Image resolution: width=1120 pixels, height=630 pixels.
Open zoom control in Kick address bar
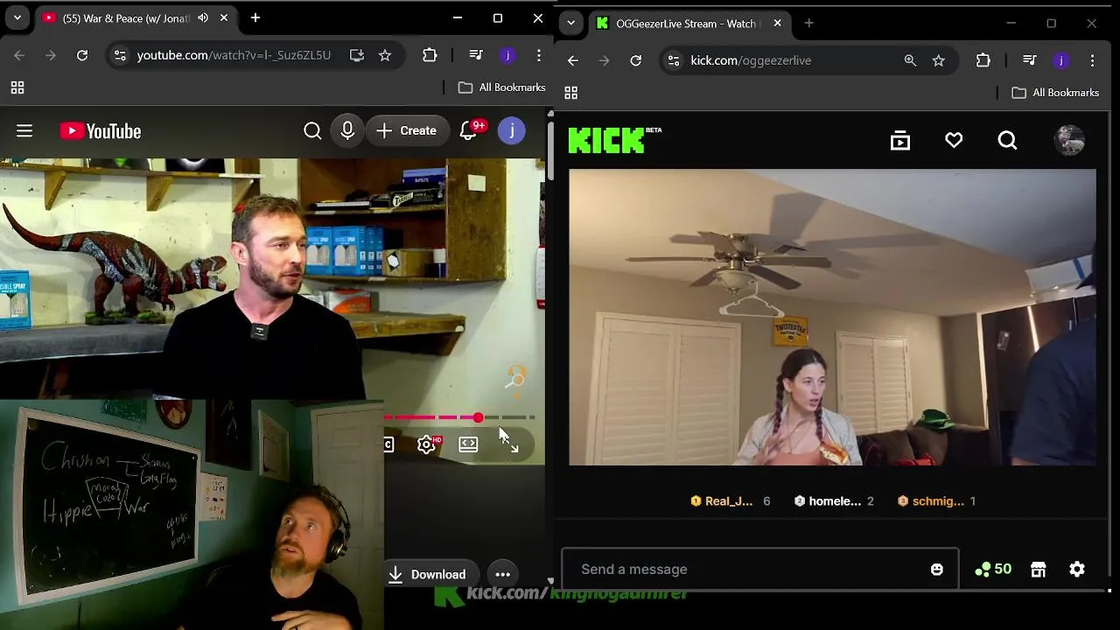pos(910,60)
